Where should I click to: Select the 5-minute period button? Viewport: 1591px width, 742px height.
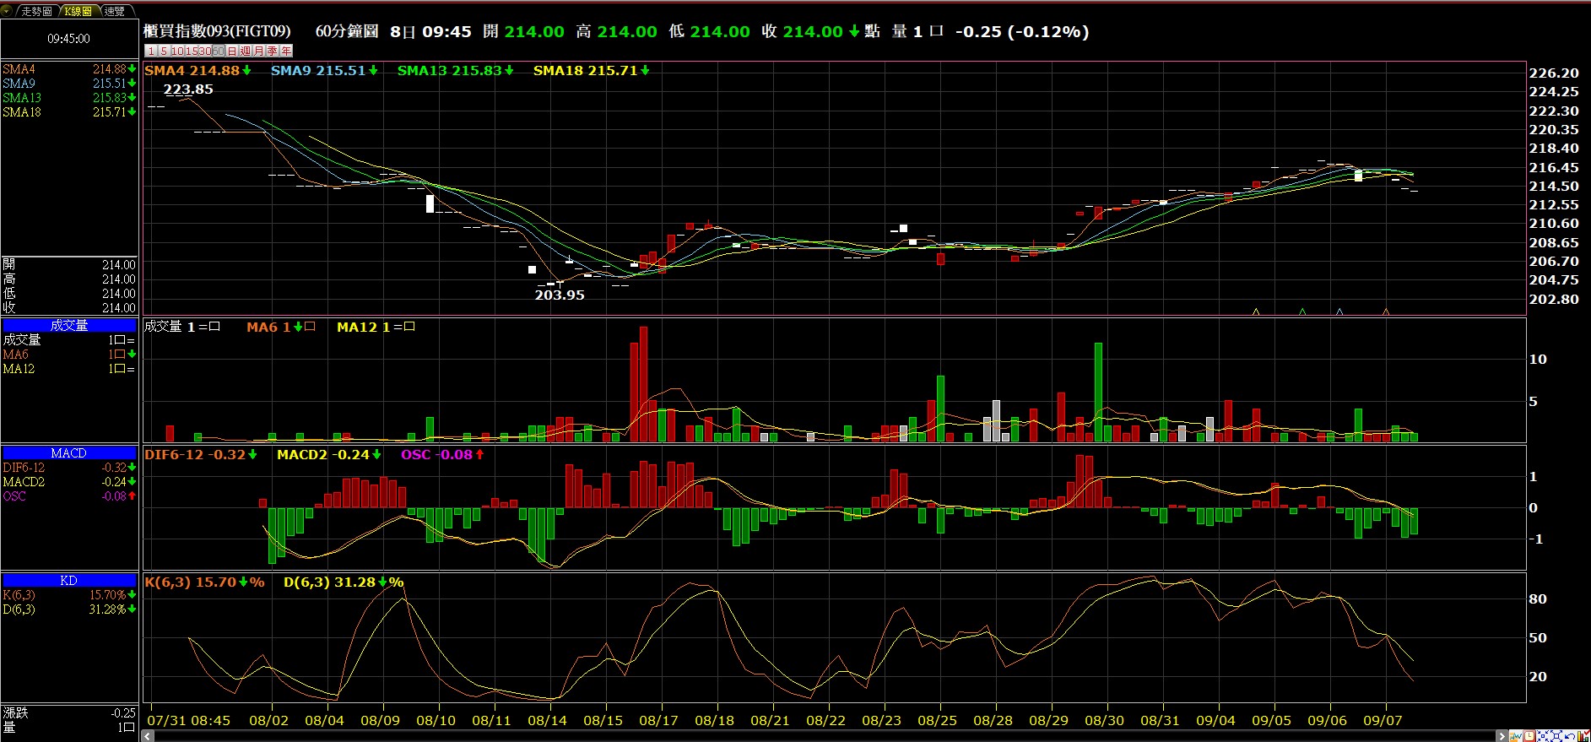coord(164,51)
